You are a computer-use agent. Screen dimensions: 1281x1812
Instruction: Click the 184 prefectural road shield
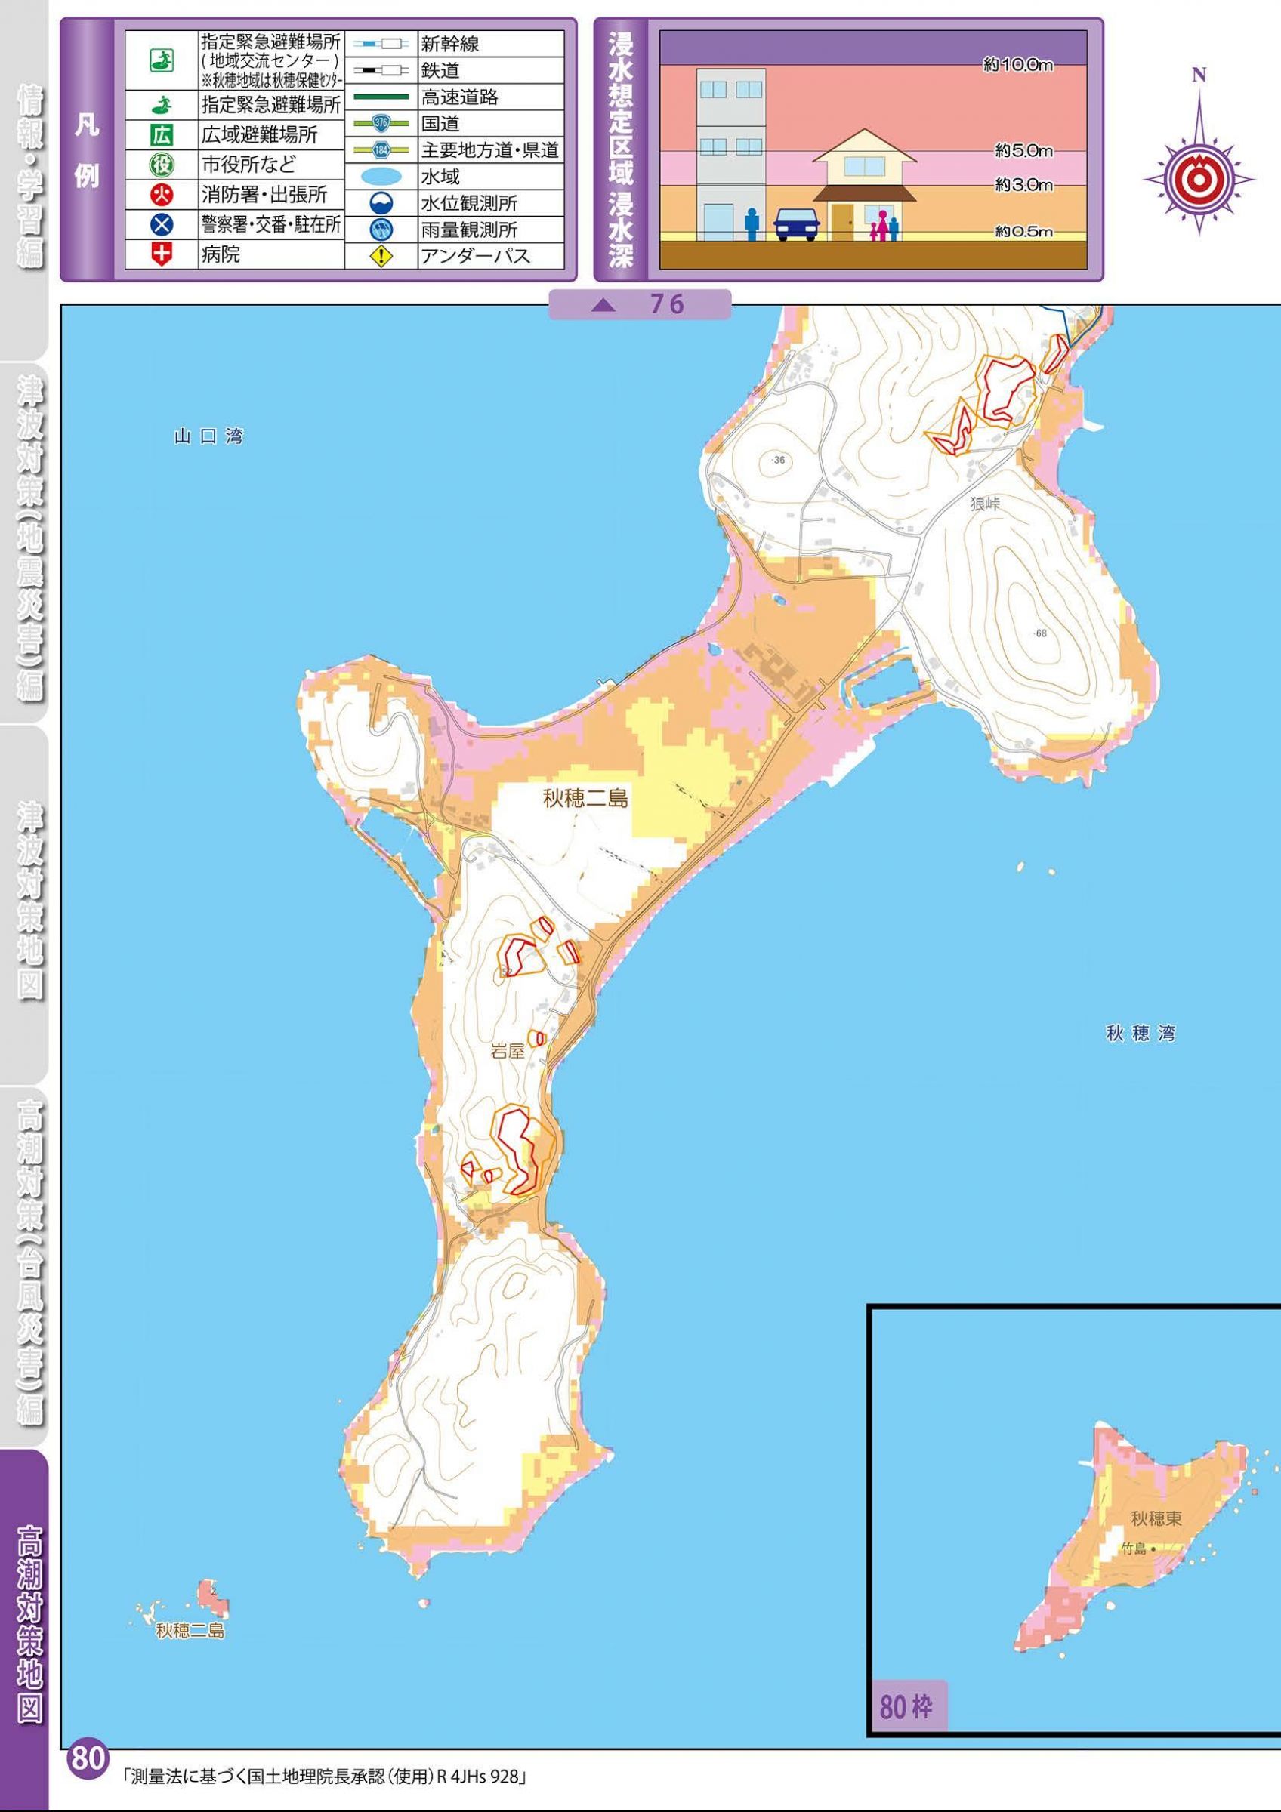pyautogui.click(x=381, y=150)
